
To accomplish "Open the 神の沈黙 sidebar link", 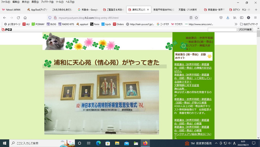I will [x=179, y=88].
